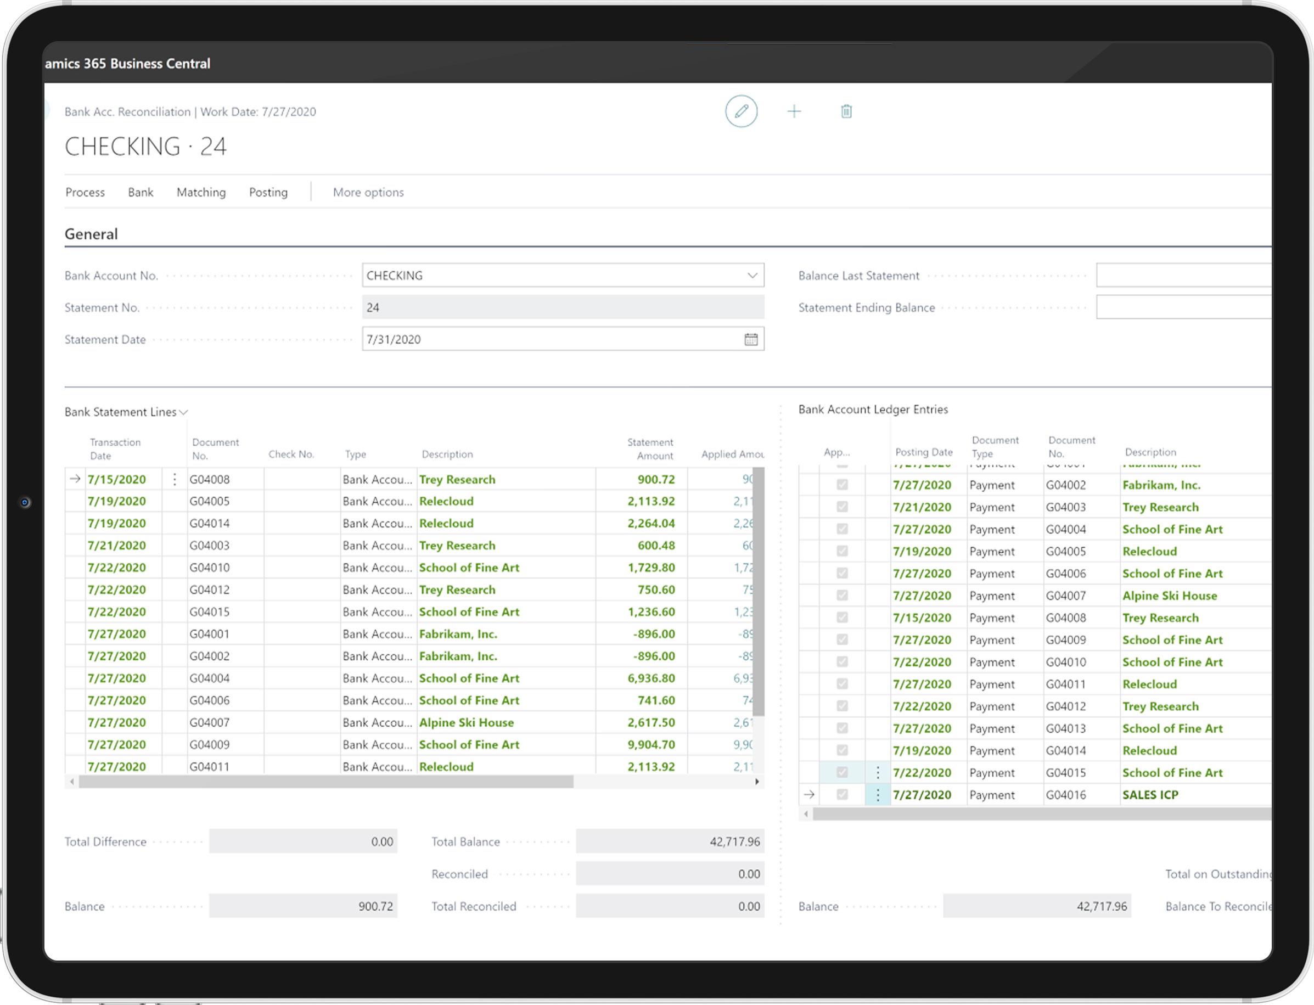Click the statement lines horizontal scrollbar thumb
1314x1005 pixels.
[326, 781]
